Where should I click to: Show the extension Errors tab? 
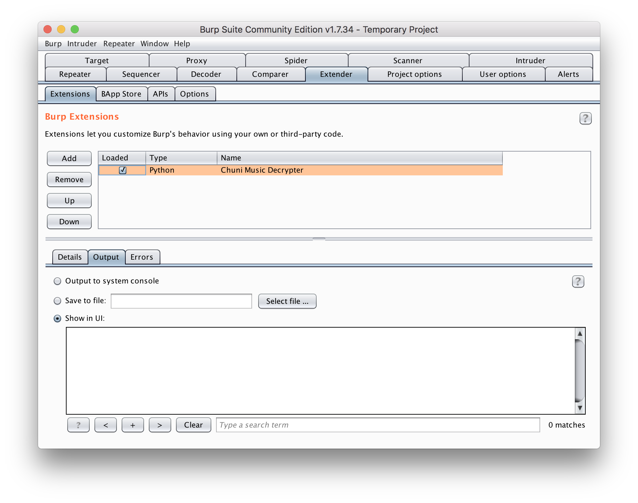142,257
